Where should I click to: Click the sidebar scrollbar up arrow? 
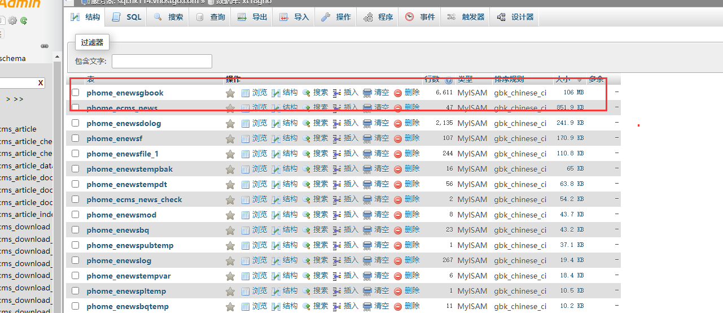(x=57, y=56)
